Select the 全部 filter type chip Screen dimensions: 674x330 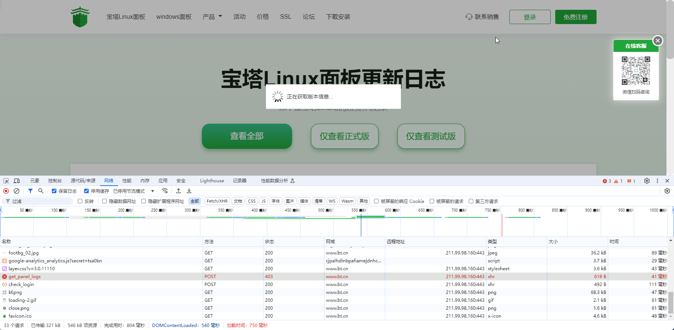[195, 201]
